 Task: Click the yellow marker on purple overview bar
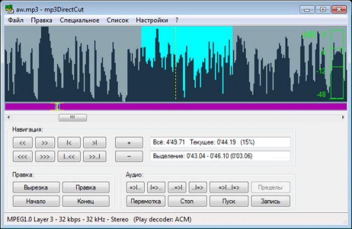(x=57, y=106)
